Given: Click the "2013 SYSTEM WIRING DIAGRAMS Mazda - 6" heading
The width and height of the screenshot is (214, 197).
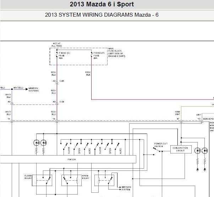Looking at the screenshot, I should [102, 15].
